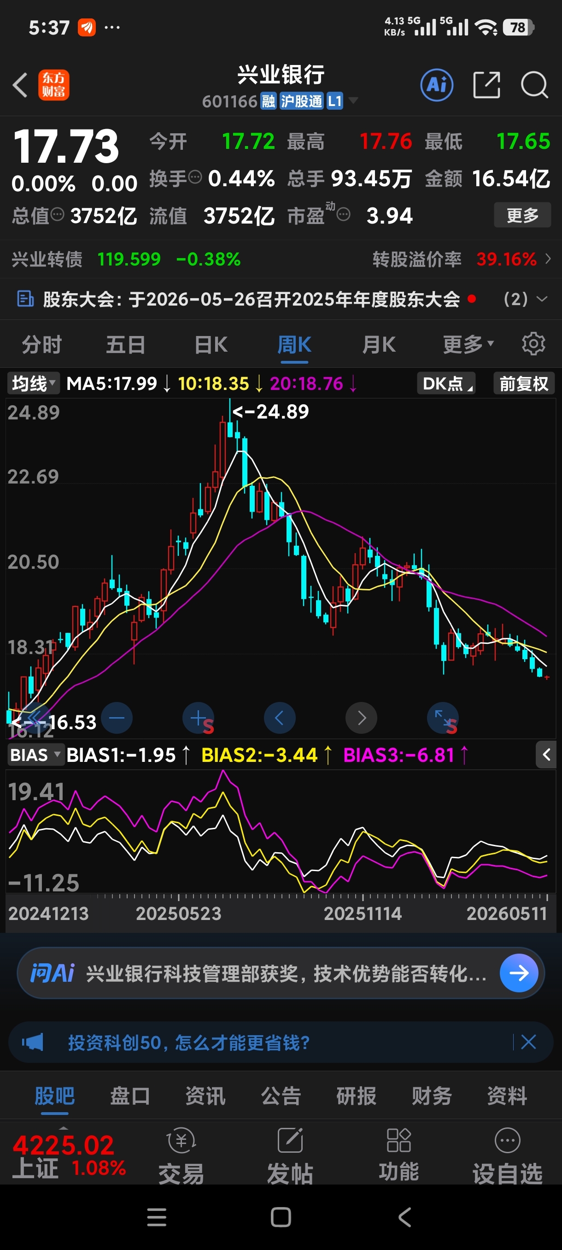This screenshot has height=1250, width=562.
Task: Switch to 五日 chart tab
Action: (126, 344)
